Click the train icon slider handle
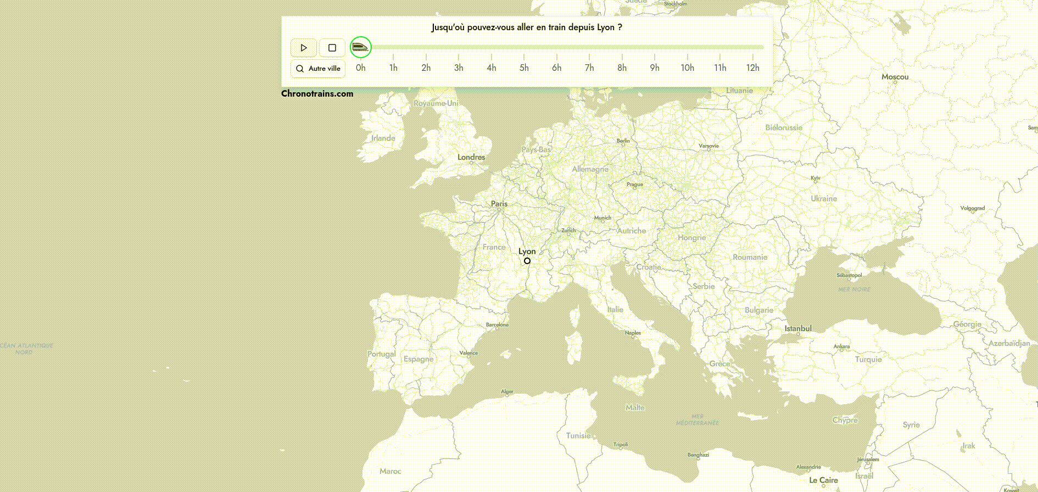This screenshot has width=1038, height=492. coord(361,47)
